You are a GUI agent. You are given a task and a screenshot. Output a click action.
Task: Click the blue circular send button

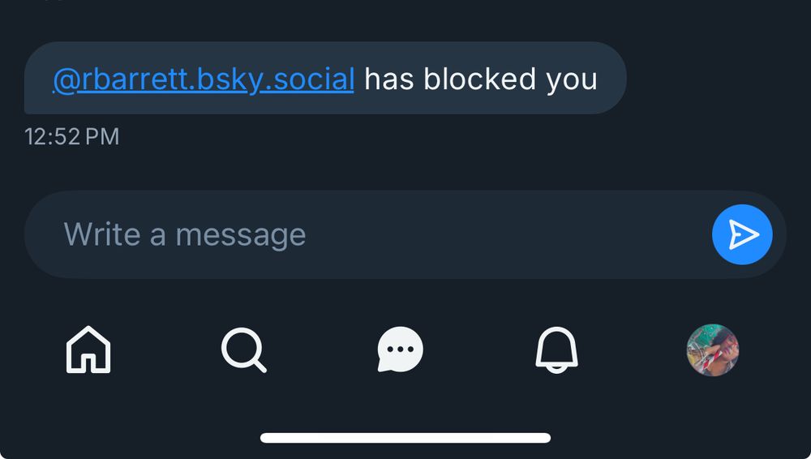tap(742, 234)
